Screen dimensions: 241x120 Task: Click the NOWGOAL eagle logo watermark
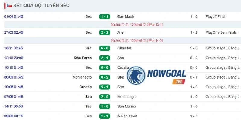[x=136, y=75]
